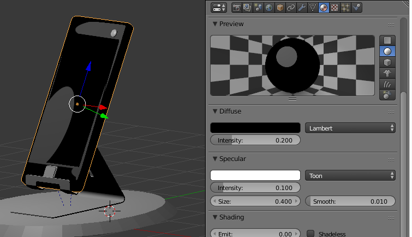Screen dimensions: 412x237
Task: Switch to Object properties cube icon
Action: (280, 8)
